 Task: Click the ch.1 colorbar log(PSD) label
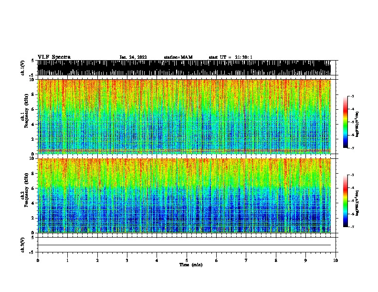pyautogui.click(x=357, y=124)
